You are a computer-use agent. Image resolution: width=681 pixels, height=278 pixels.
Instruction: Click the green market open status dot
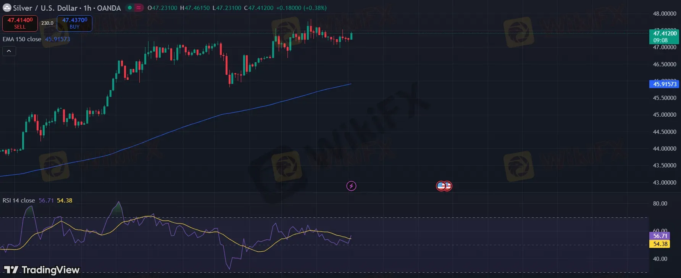coord(130,8)
